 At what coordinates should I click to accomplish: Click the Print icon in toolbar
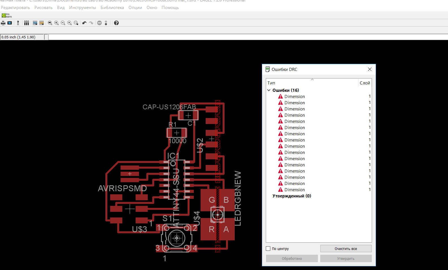(x=3, y=23)
